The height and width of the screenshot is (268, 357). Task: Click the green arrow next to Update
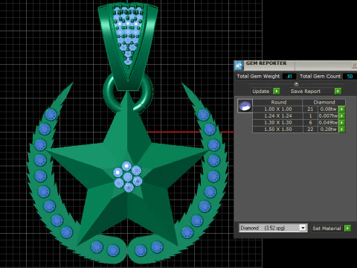[x=277, y=91]
